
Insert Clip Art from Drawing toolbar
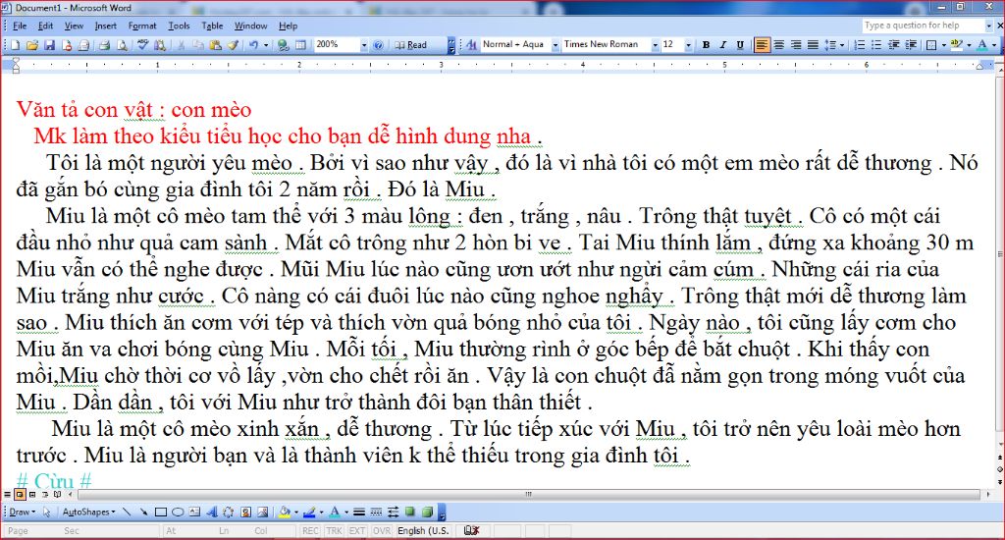245,512
